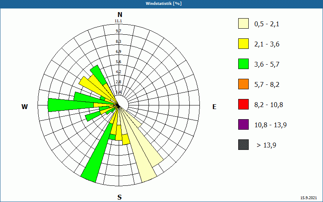Click the yellow 2,1 - 3,6 legend swatch
The image size is (323, 202).
click(243, 44)
